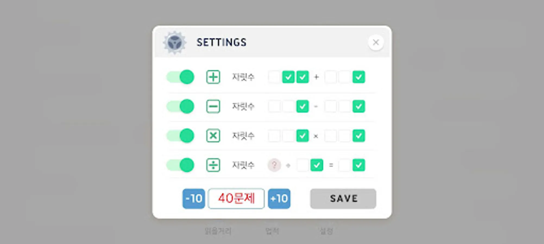Uncheck the last checkbox in the addition row
The height and width of the screenshot is (244, 544).
(x=359, y=77)
